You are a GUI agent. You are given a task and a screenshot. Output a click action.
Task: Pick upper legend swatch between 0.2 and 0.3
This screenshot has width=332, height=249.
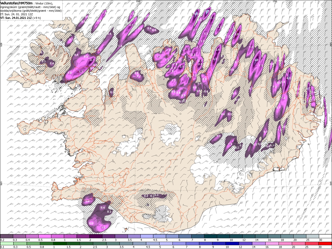tap(6, 236)
